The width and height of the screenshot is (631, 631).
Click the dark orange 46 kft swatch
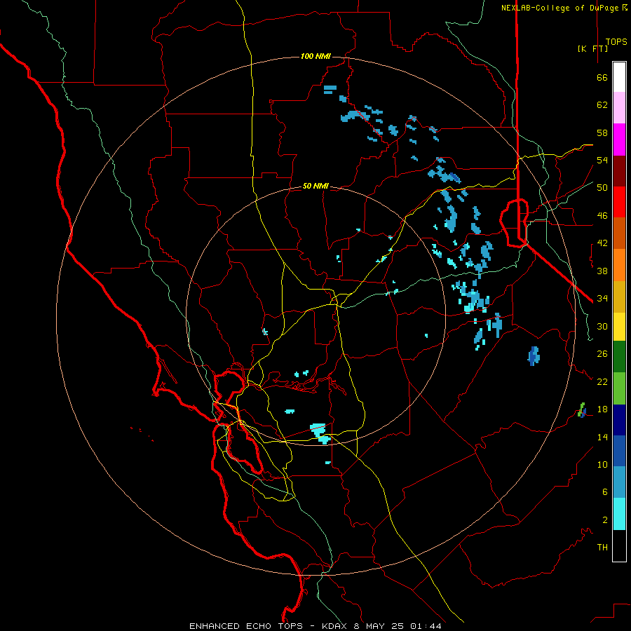click(x=619, y=233)
